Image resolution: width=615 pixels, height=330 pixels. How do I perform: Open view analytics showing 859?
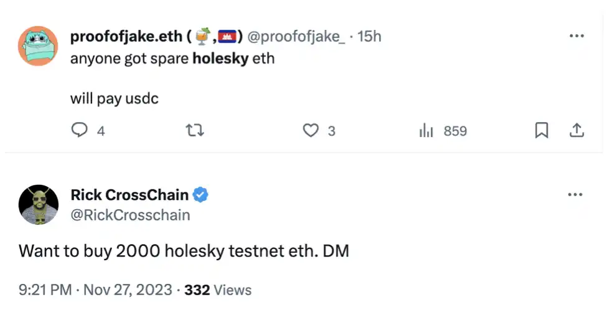(x=443, y=131)
